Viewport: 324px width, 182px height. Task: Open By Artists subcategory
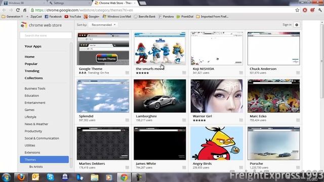pyautogui.click(x=36, y=166)
